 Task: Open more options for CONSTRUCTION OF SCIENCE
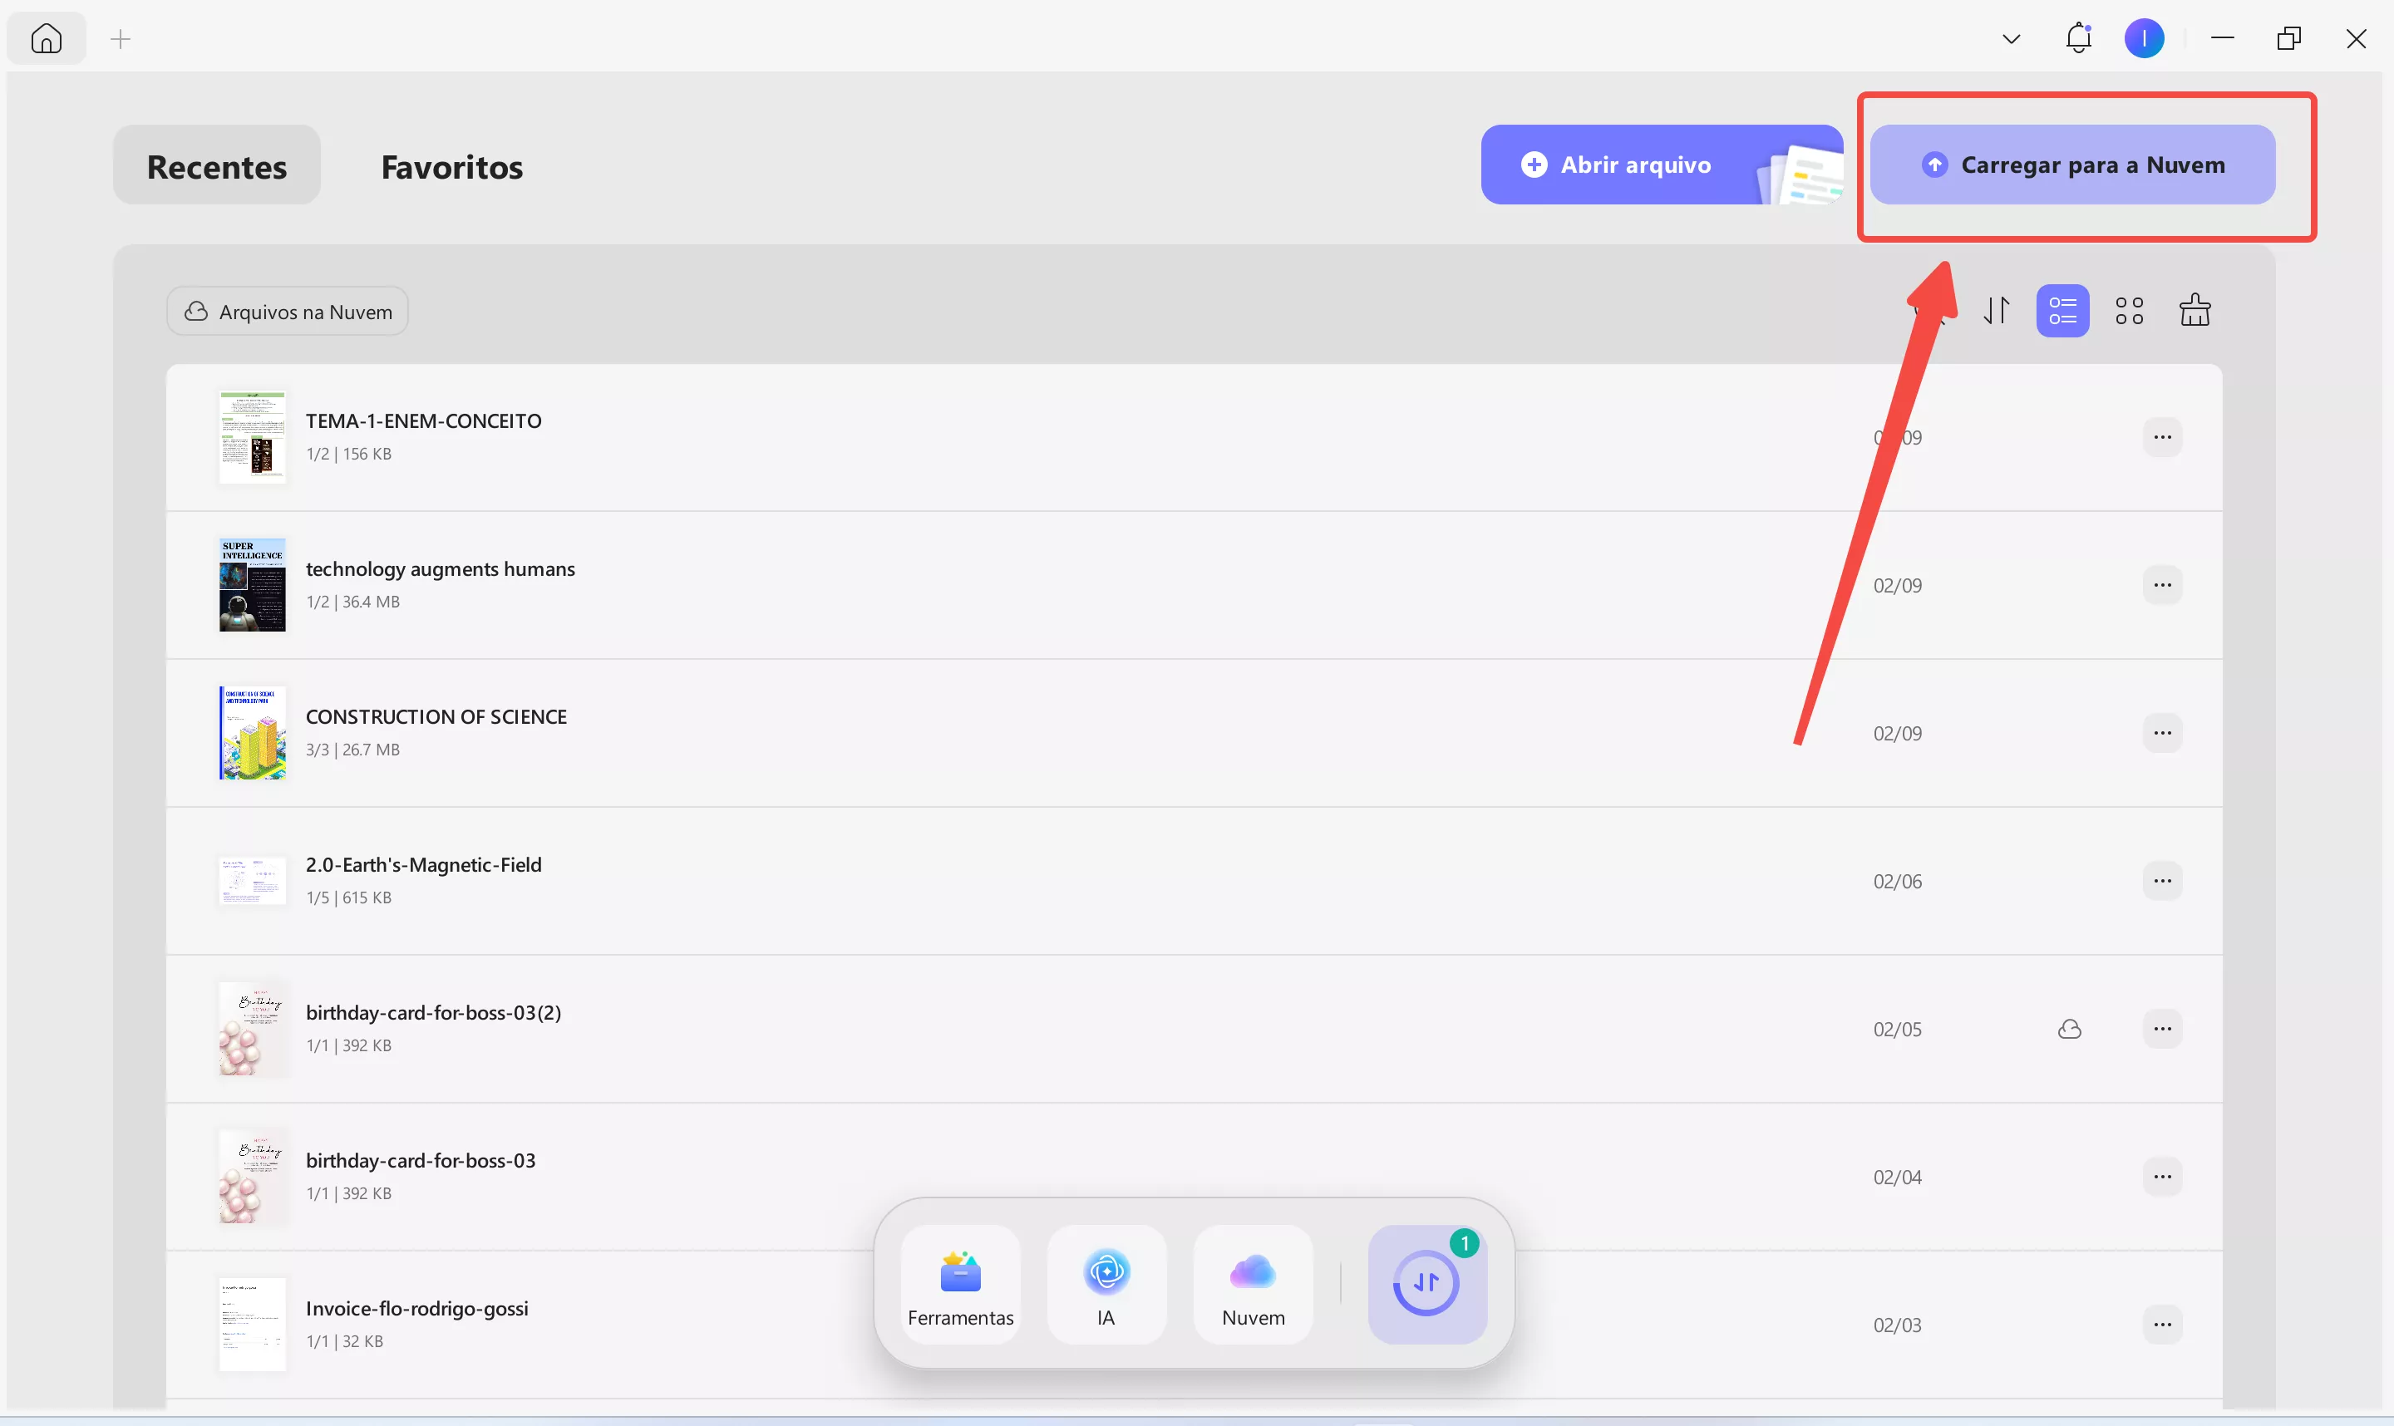(2162, 733)
